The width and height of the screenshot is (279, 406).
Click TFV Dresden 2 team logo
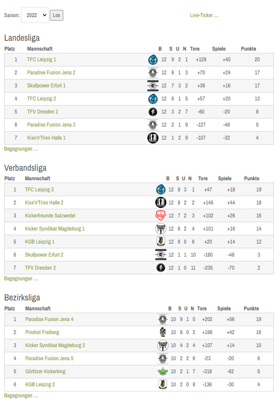pyautogui.click(x=161, y=268)
